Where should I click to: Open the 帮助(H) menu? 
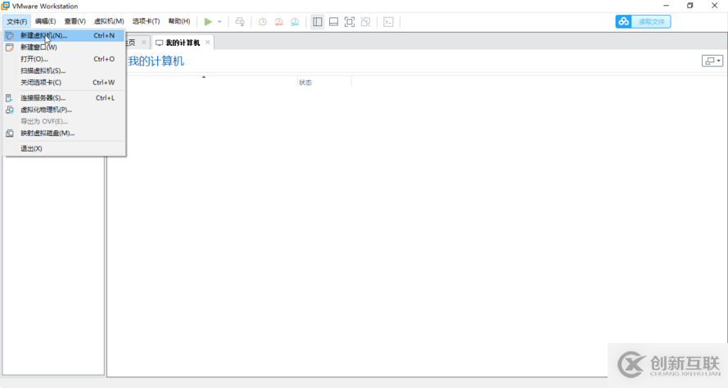(179, 21)
